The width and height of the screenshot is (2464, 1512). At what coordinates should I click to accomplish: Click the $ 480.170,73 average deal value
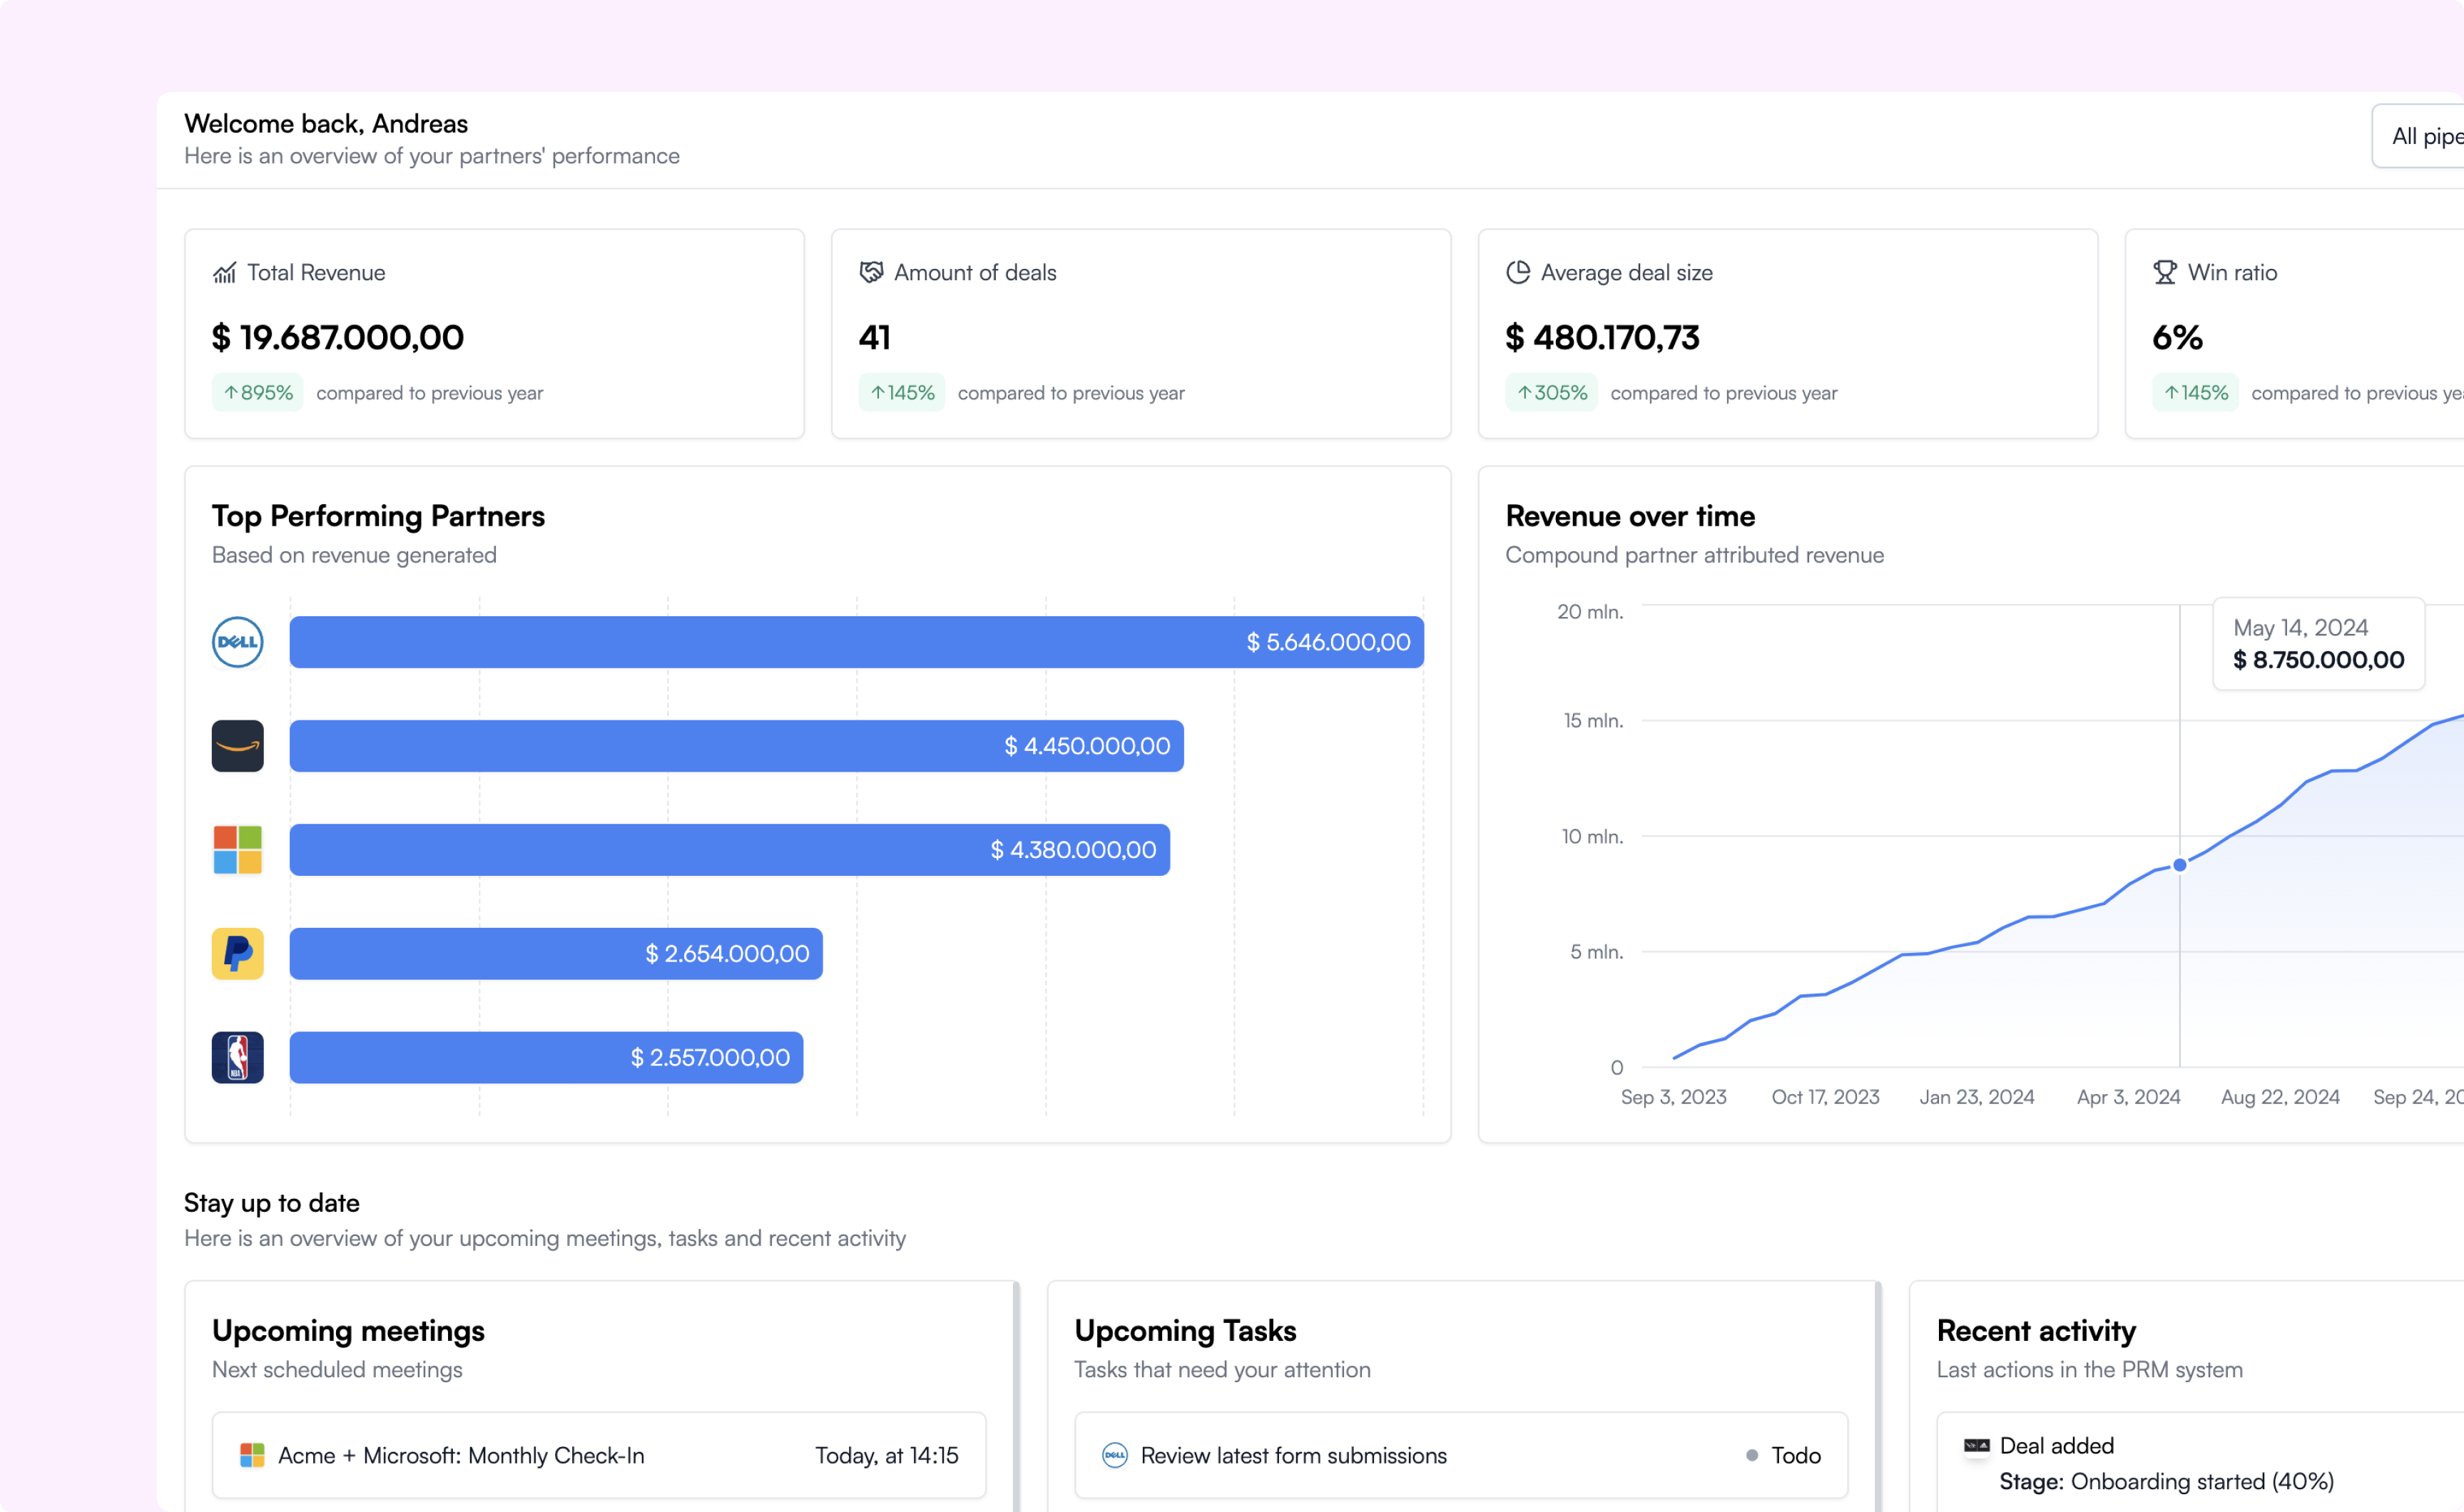click(x=1603, y=338)
